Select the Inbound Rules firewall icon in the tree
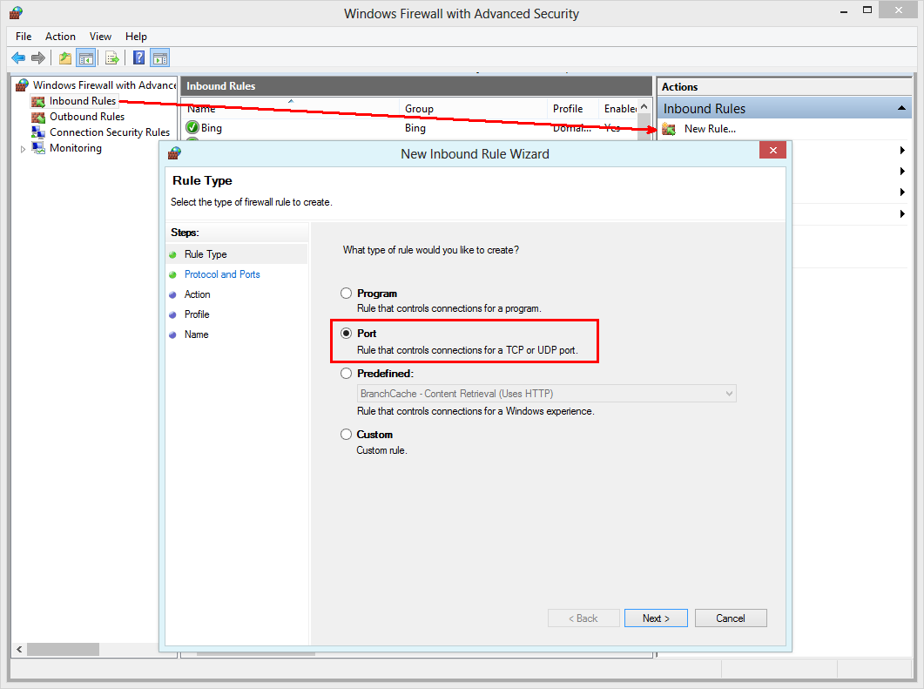This screenshot has height=689, width=924. [38, 100]
